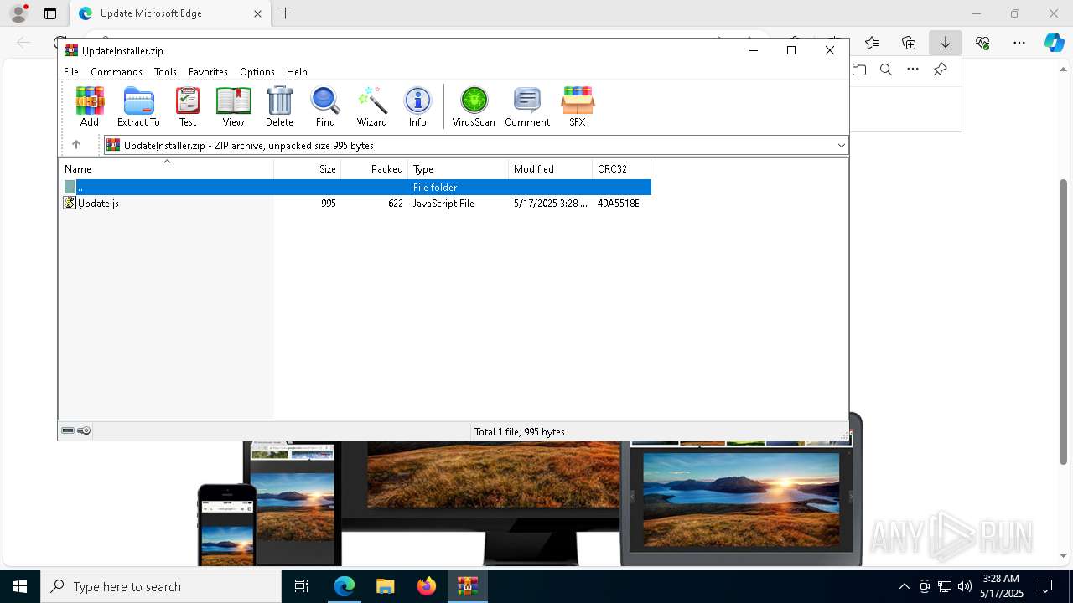The width and height of the screenshot is (1073, 603).
Task: Expand the archive path dropdown
Action: click(x=841, y=146)
